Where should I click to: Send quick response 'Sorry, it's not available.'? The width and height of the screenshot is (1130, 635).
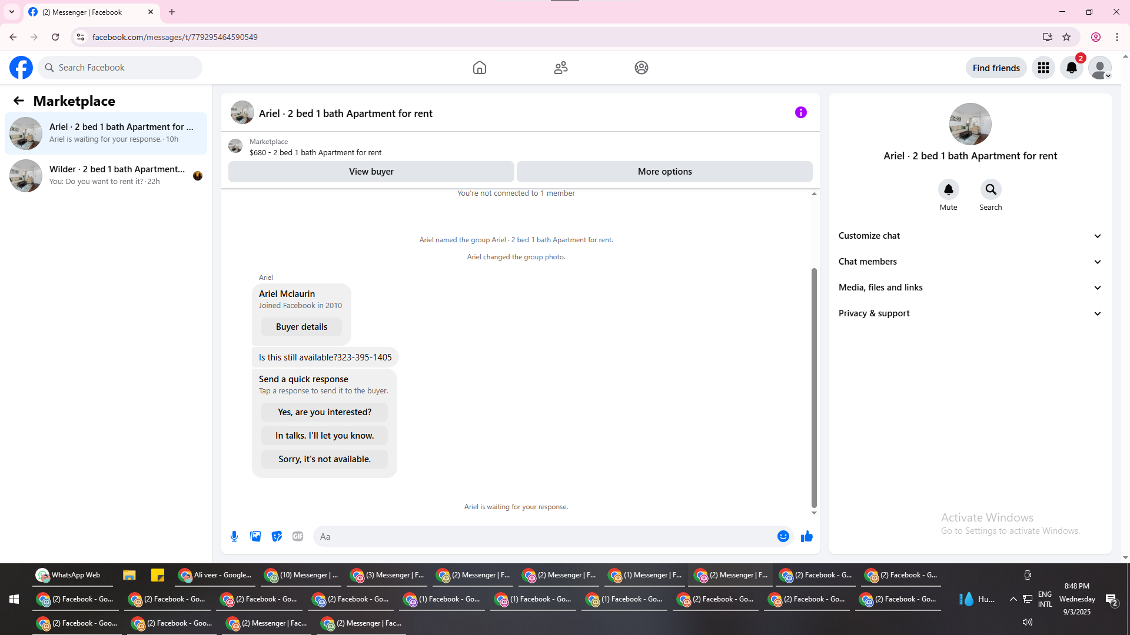click(x=325, y=459)
